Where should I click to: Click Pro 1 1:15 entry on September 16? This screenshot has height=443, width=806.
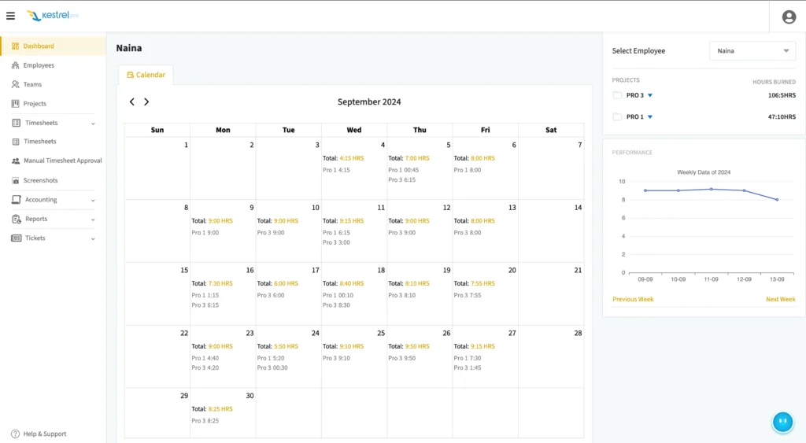pos(205,296)
